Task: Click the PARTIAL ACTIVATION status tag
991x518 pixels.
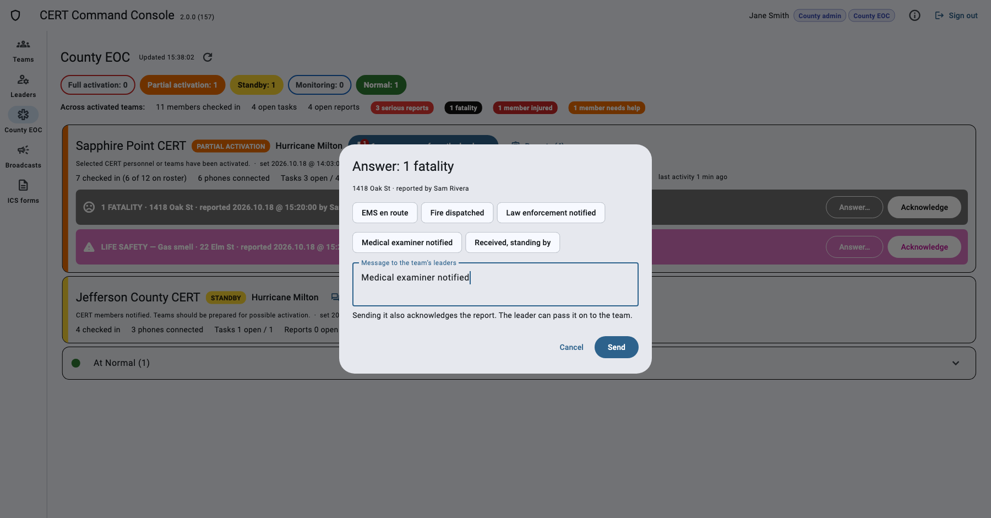Action: pos(231,147)
